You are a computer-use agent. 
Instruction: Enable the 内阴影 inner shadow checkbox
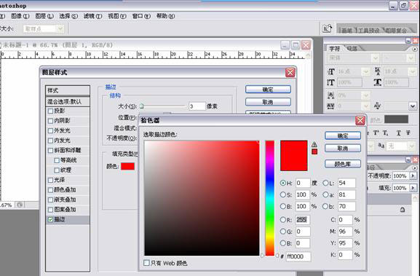(50, 121)
